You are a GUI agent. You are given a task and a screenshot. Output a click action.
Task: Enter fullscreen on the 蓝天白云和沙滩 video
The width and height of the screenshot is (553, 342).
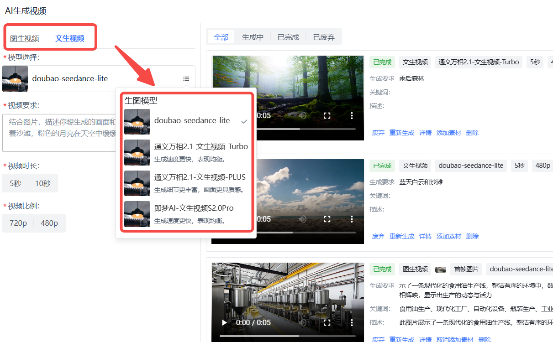(x=327, y=219)
